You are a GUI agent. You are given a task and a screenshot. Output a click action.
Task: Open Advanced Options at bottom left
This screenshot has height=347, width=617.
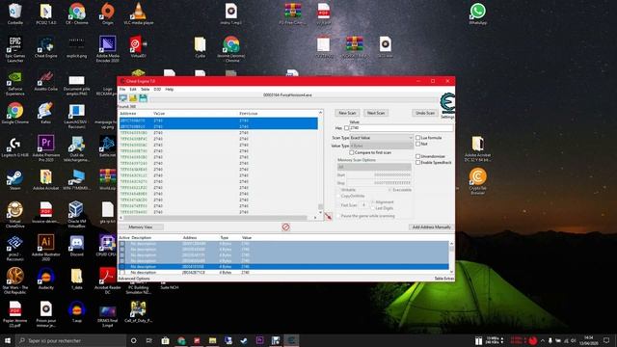pyautogui.click(x=134, y=279)
